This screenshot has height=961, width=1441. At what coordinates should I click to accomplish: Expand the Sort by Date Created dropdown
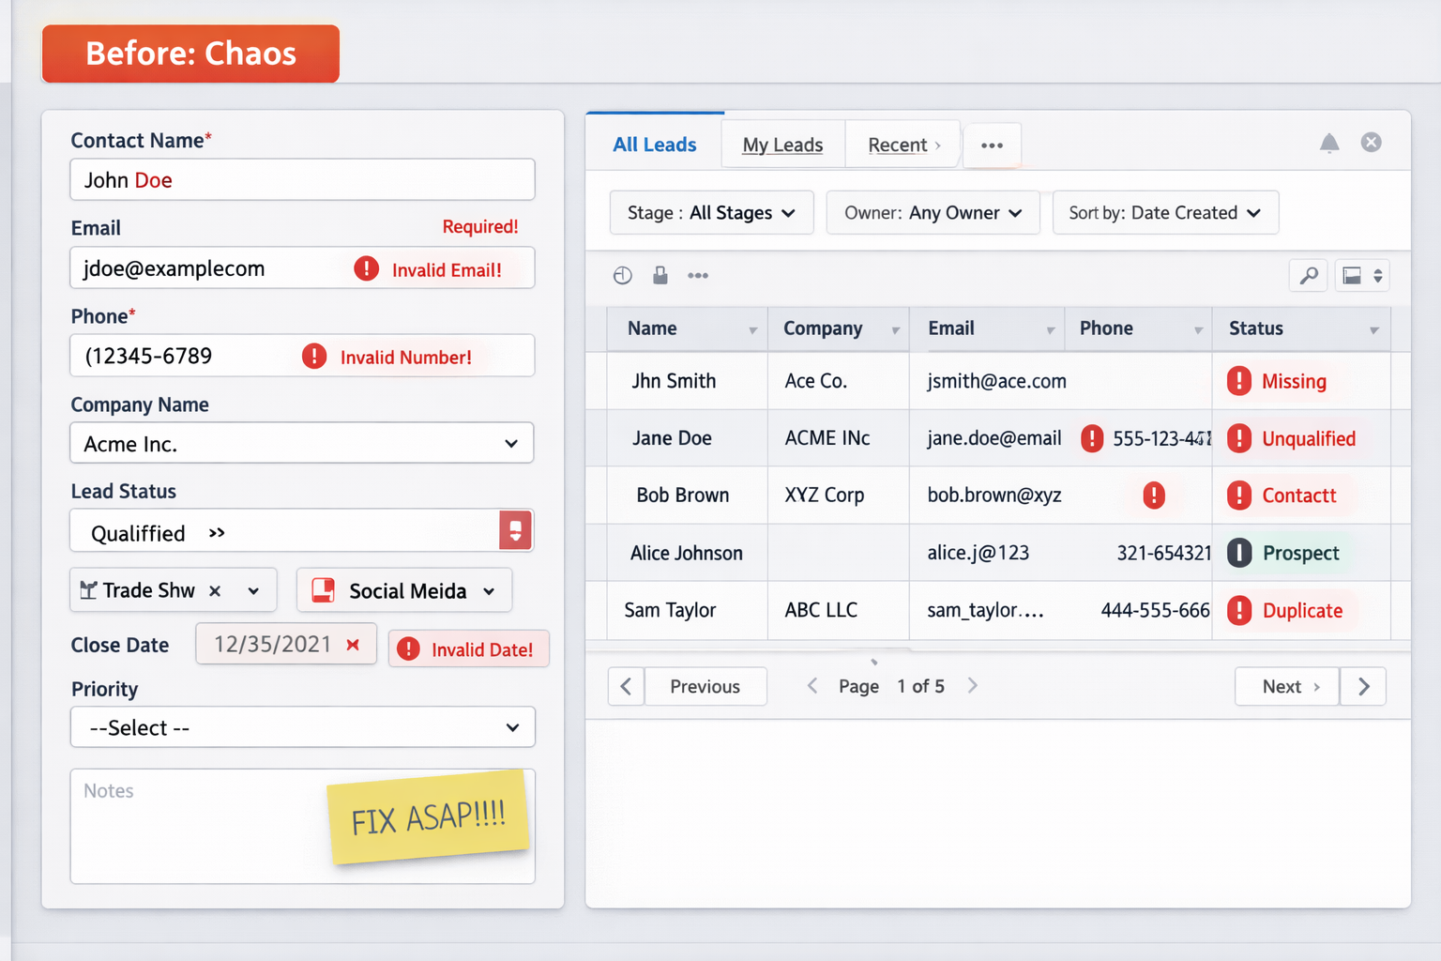pyautogui.click(x=1164, y=213)
